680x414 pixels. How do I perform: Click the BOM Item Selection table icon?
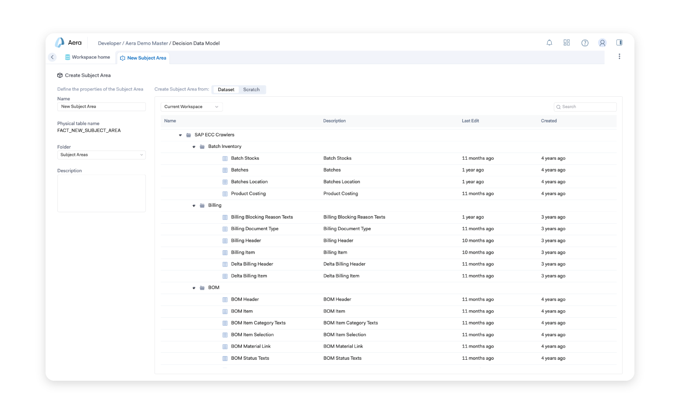click(225, 335)
